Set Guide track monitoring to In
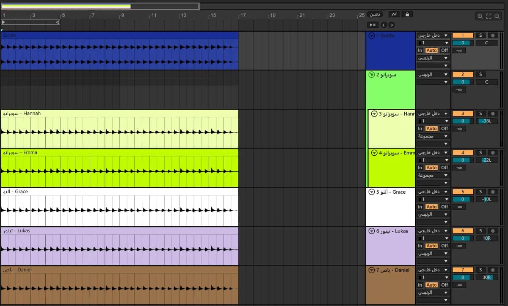This screenshot has width=508, height=306. (420, 50)
